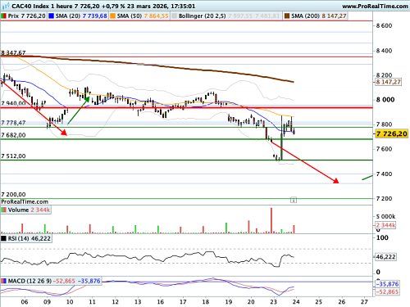Click date 16 on the time axis
410x307 pixels.
(x=161, y=302)
